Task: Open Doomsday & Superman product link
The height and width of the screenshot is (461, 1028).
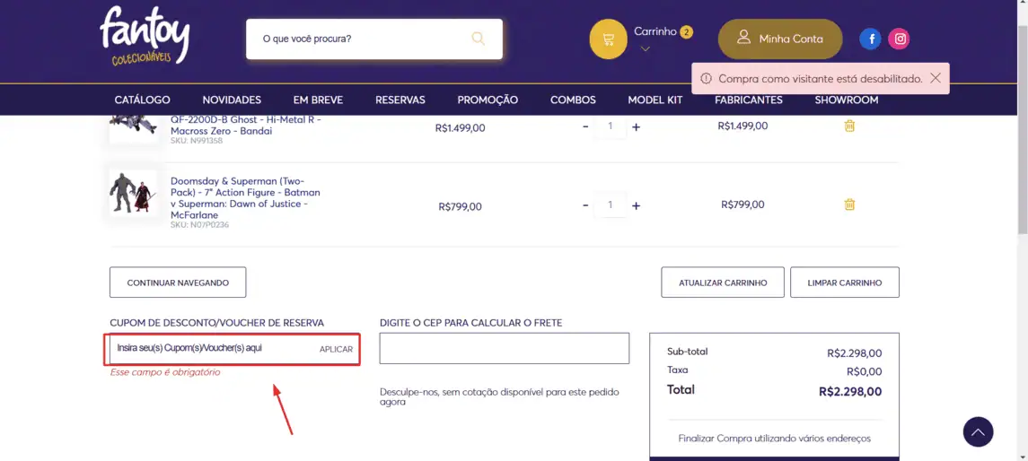Action: pyautogui.click(x=245, y=197)
